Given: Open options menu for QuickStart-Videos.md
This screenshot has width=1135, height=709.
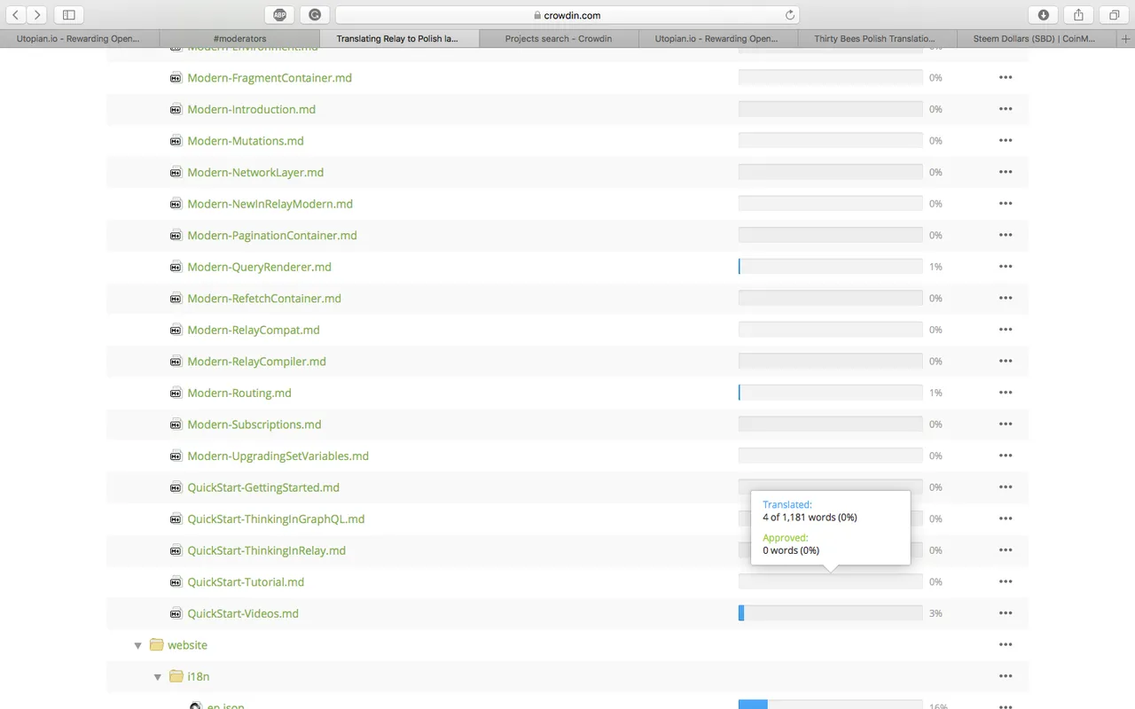Looking at the screenshot, I should coord(1006,613).
